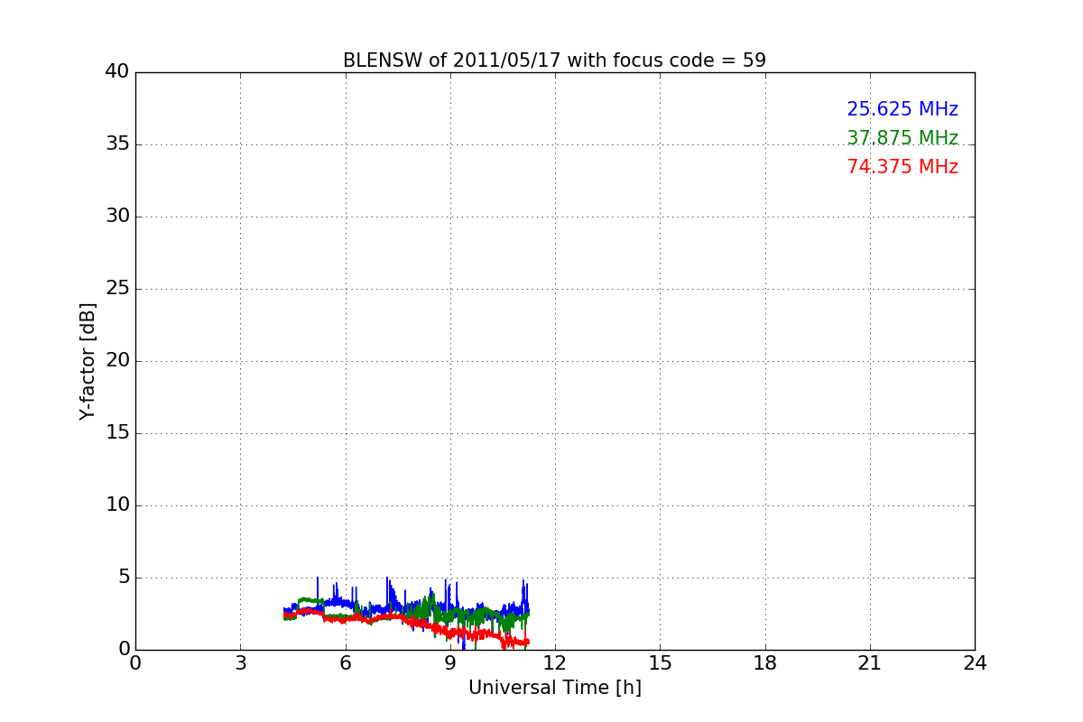This screenshot has height=722, width=1083.
Task: Click the x-axis tick label 15
Action: [x=660, y=663]
